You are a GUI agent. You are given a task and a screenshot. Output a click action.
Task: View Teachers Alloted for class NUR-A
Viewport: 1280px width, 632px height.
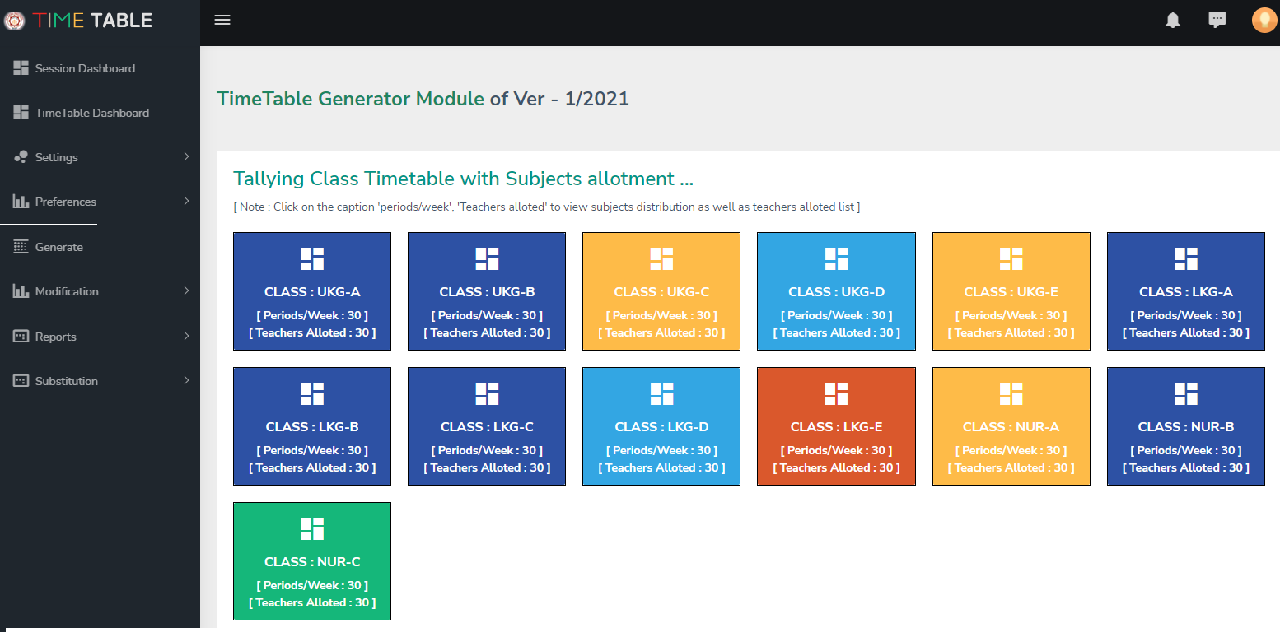[1011, 467]
